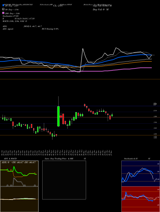Click the 'Avg Vol: 0.041 M' text
This screenshot has width=160, height=212.
102,6
